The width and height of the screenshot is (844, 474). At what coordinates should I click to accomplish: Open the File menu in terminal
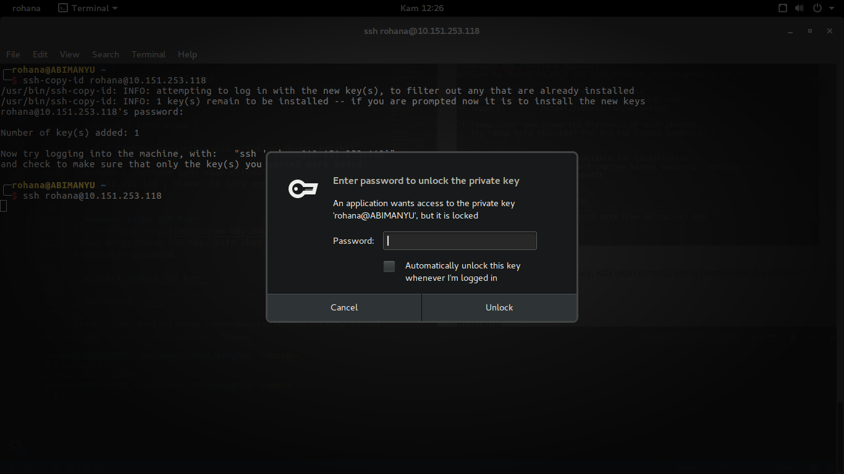tap(13, 54)
